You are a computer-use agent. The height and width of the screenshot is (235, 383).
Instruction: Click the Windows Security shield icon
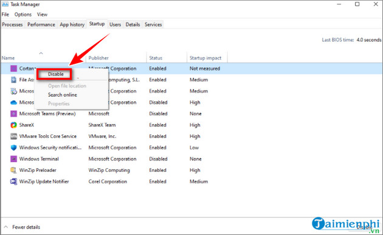tap(13, 148)
